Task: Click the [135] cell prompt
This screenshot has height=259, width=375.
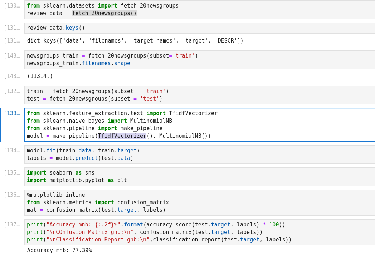Action: click(x=12, y=173)
